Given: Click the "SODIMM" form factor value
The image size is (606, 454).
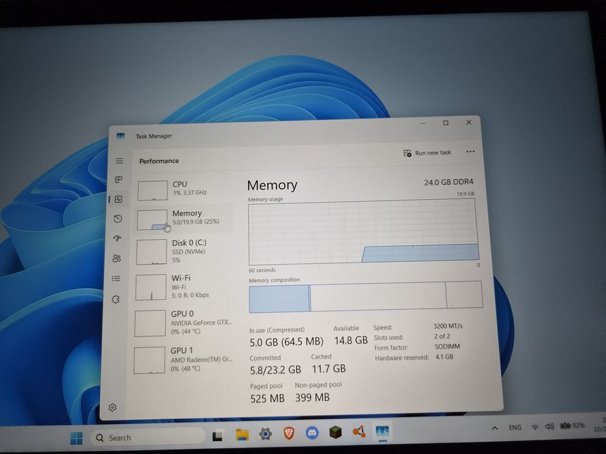Looking at the screenshot, I should pyautogui.click(x=447, y=346).
